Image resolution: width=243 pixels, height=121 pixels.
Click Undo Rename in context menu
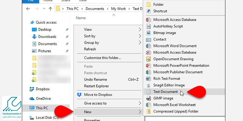coord(95,80)
